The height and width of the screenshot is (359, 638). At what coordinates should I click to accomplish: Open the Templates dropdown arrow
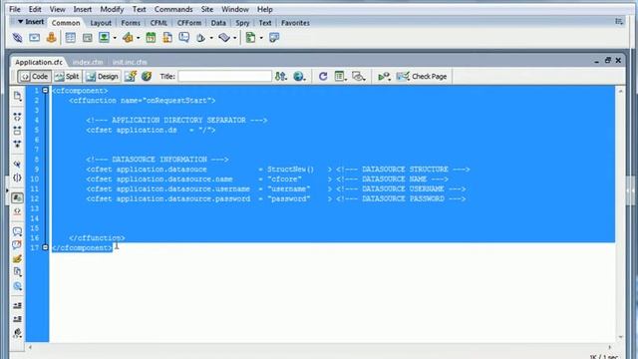pos(261,38)
